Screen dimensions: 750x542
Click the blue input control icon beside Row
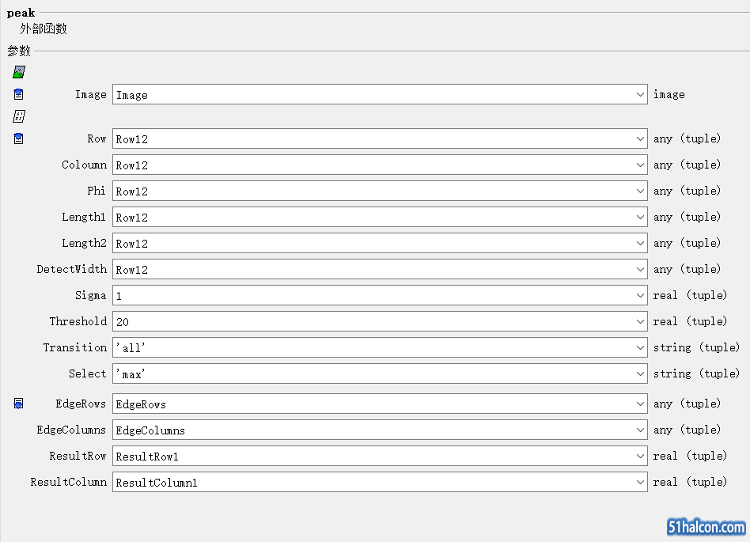pyautogui.click(x=19, y=138)
